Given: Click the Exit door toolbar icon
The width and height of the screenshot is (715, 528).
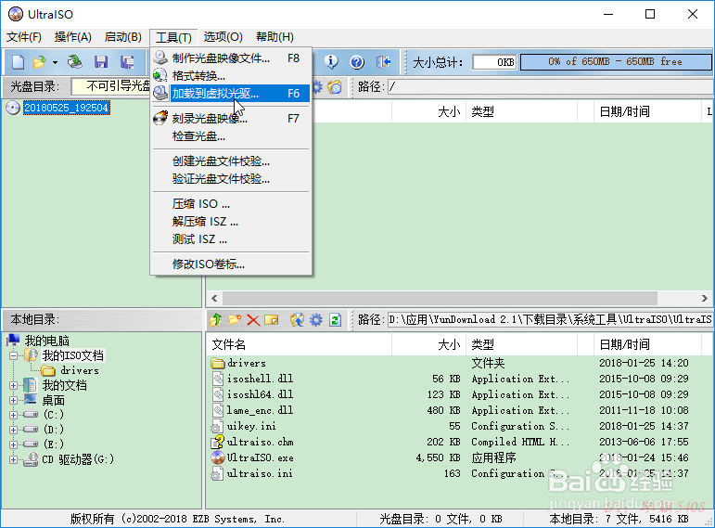Looking at the screenshot, I should point(384,61).
